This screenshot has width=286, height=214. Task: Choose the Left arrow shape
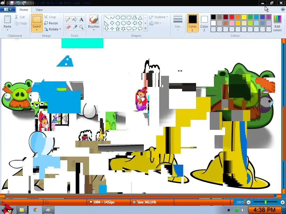pos(135,23)
